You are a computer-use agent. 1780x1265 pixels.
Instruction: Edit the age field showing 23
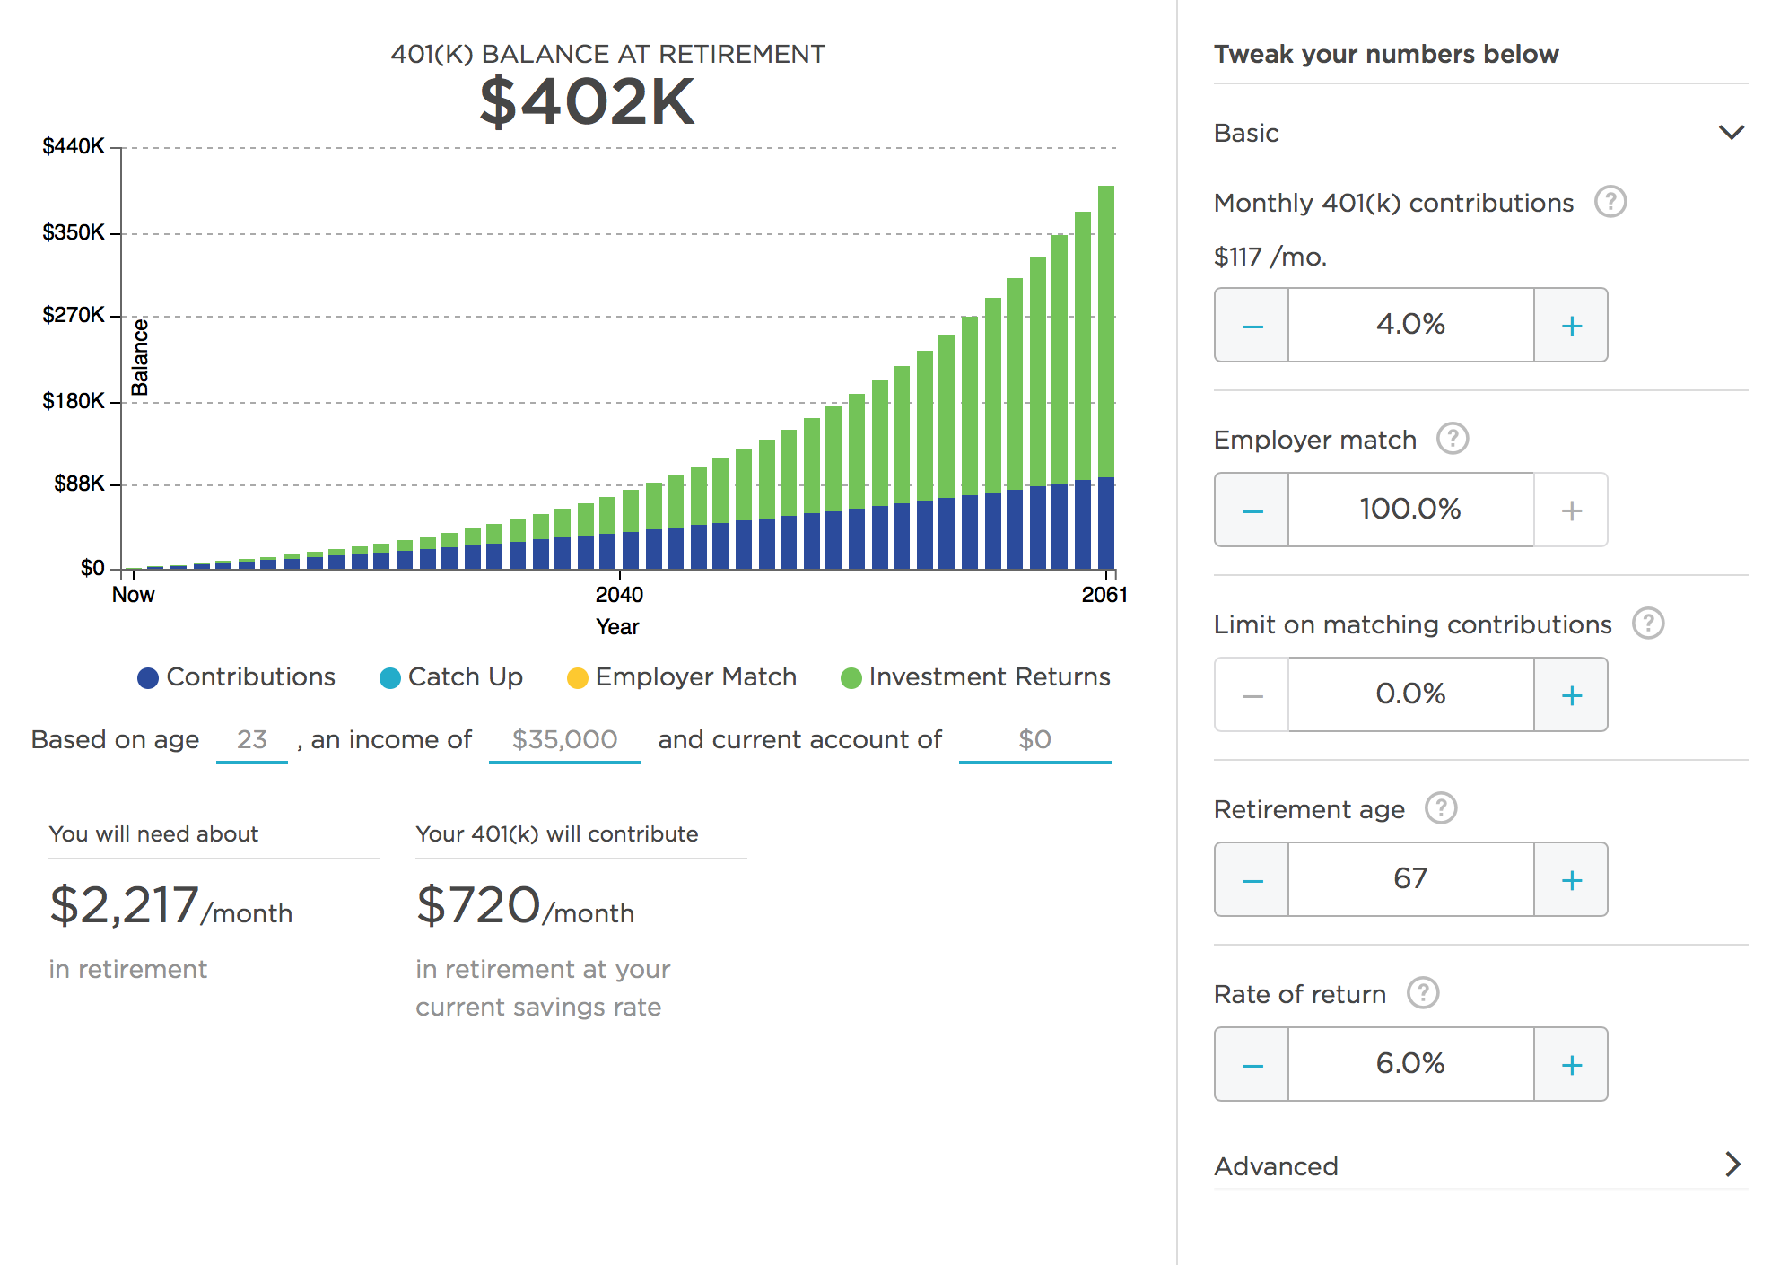pos(252,740)
